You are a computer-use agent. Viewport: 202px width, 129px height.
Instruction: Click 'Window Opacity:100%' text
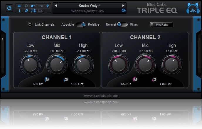pyautogui.click(x=87, y=11)
